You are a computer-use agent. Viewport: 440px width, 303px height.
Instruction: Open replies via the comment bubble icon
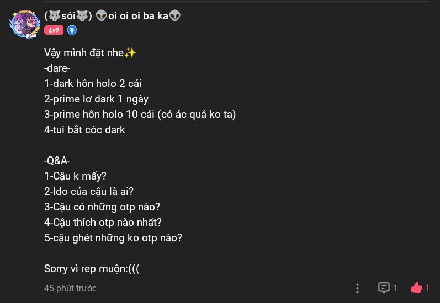tap(384, 288)
